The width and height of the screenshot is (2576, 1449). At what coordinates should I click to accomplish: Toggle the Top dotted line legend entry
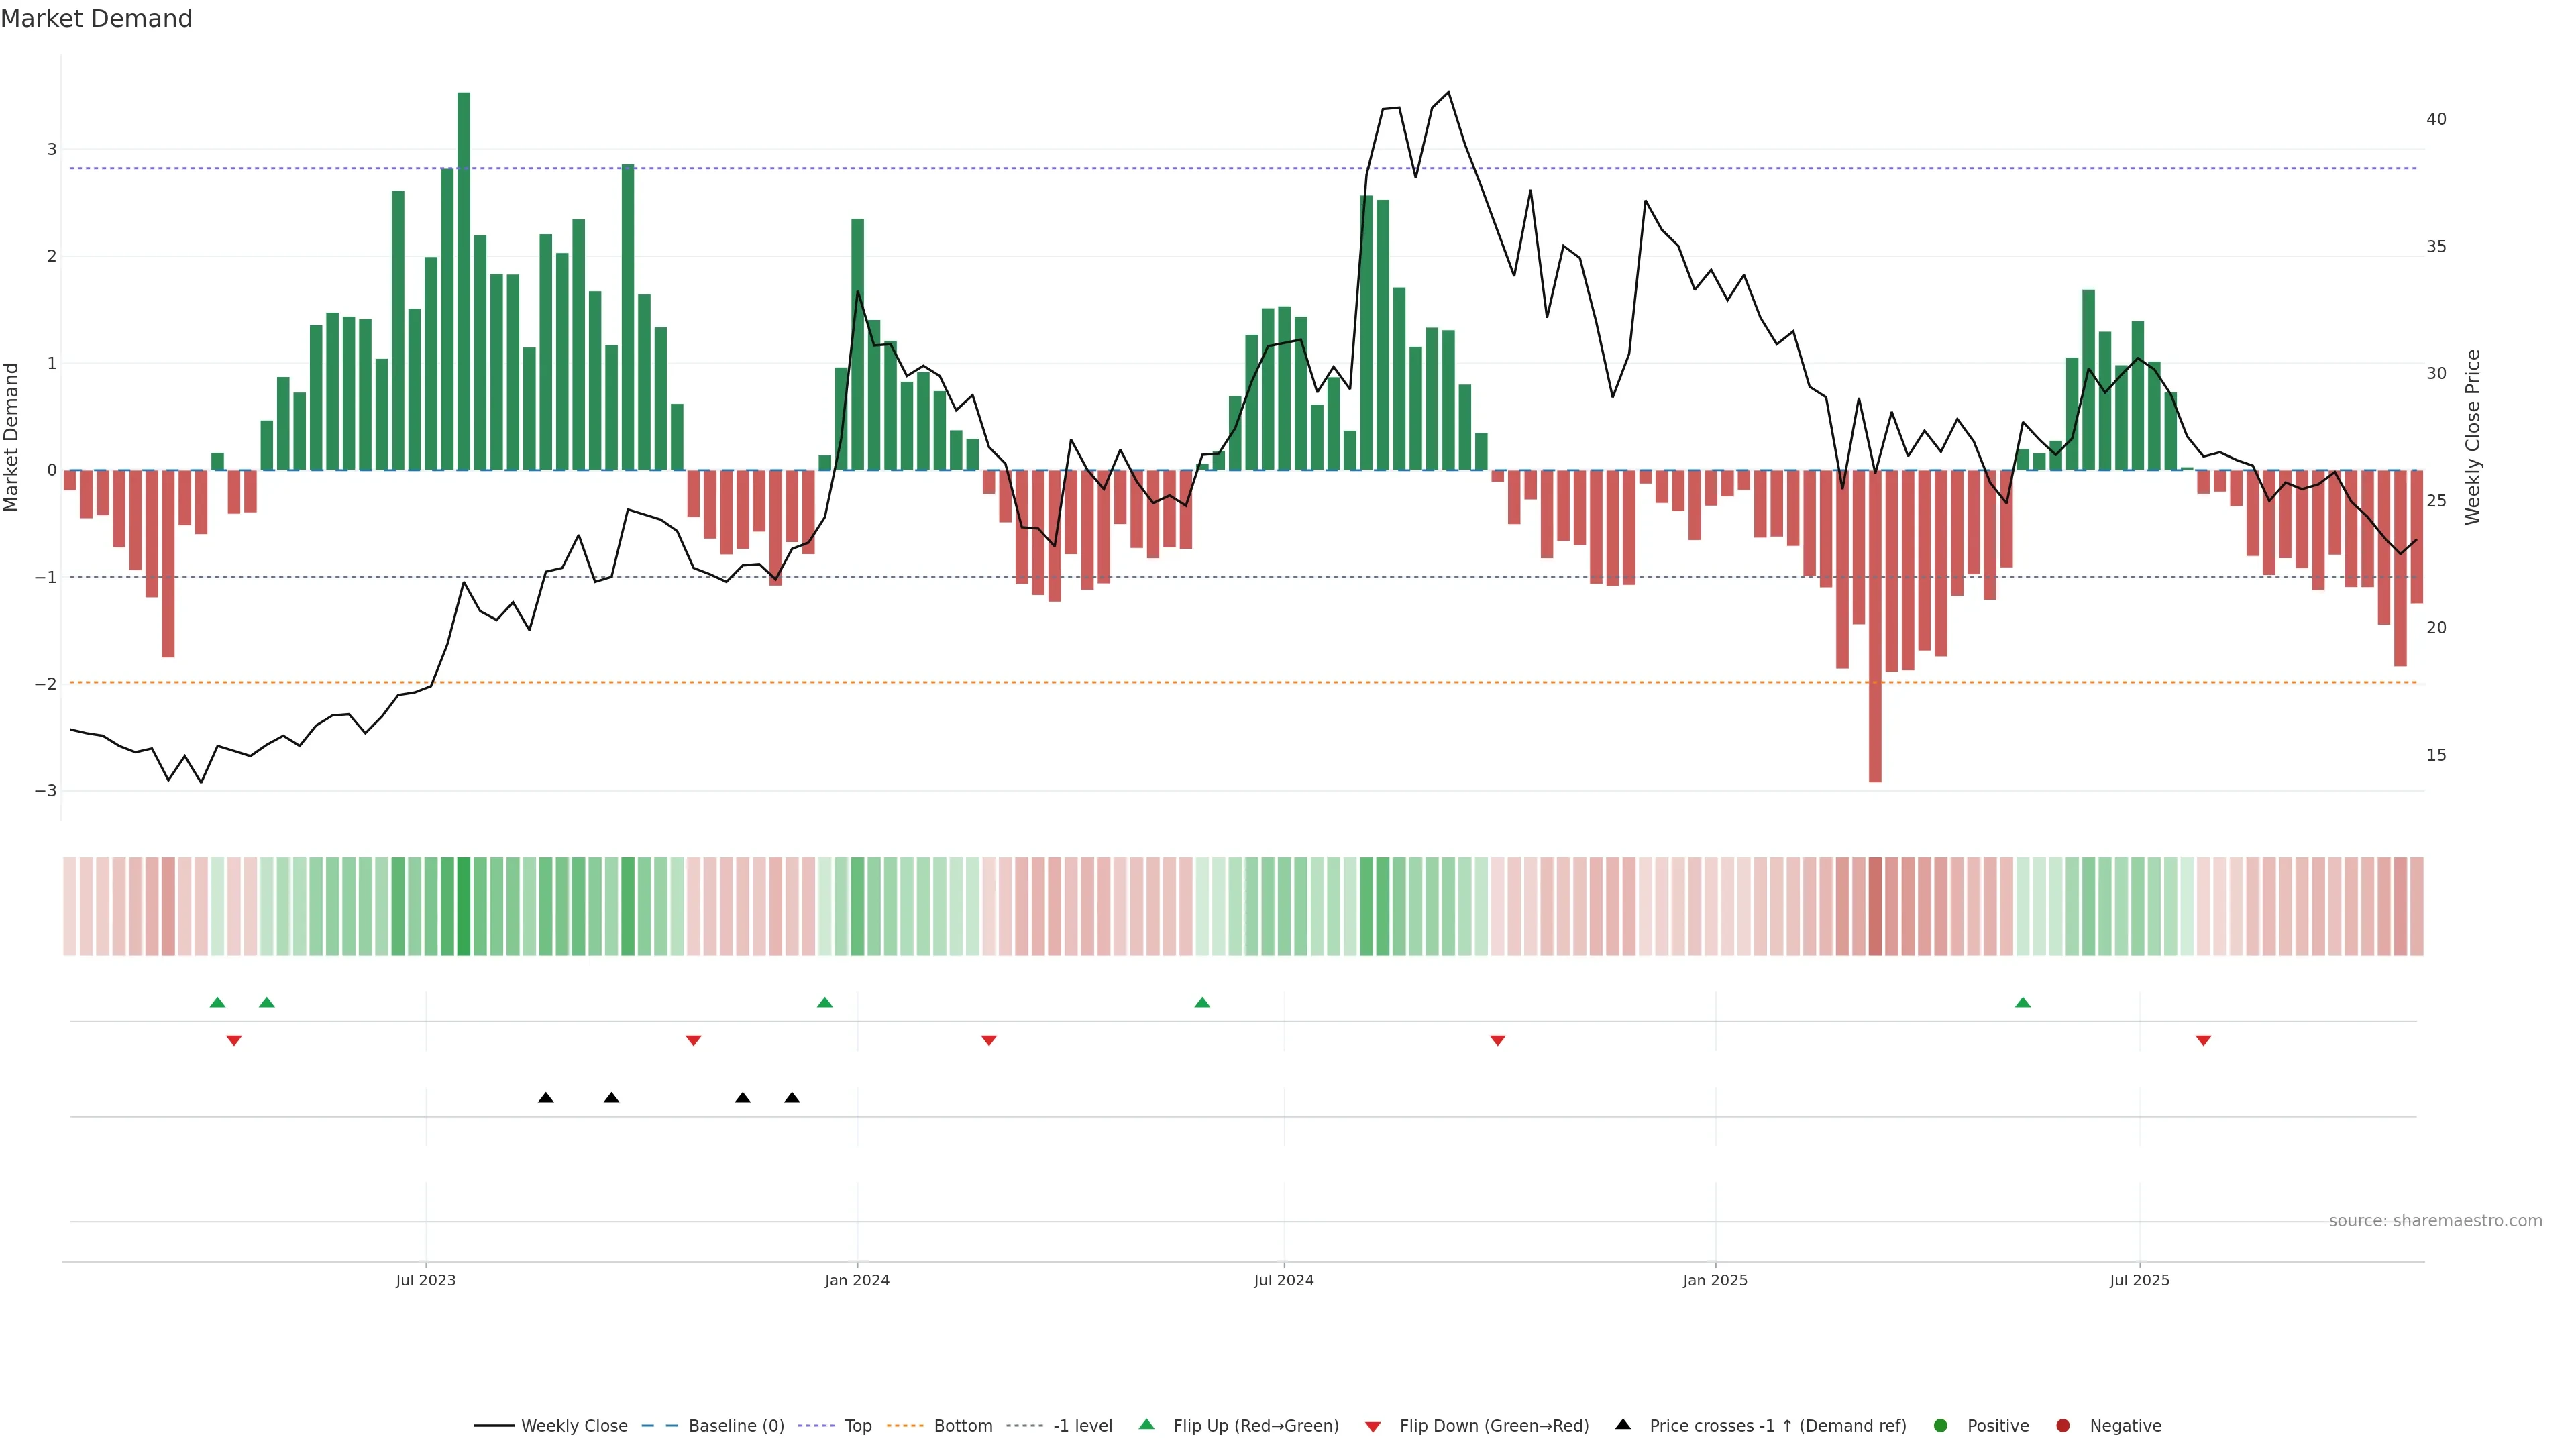coord(857,1426)
